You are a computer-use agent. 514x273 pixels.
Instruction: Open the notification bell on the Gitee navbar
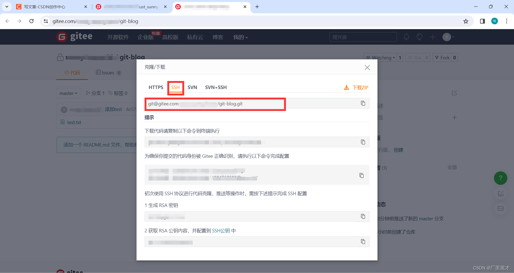[x=406, y=37]
